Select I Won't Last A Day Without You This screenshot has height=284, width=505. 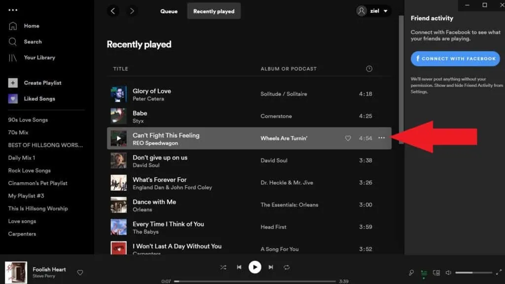177,246
